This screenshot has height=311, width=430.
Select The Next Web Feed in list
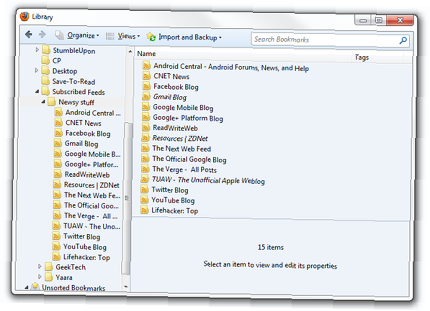181,148
